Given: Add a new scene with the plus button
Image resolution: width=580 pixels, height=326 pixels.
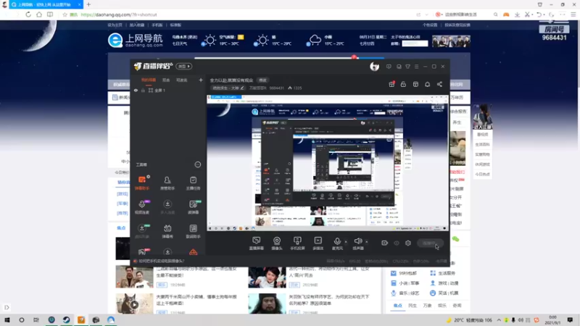Looking at the screenshot, I should point(201,80).
